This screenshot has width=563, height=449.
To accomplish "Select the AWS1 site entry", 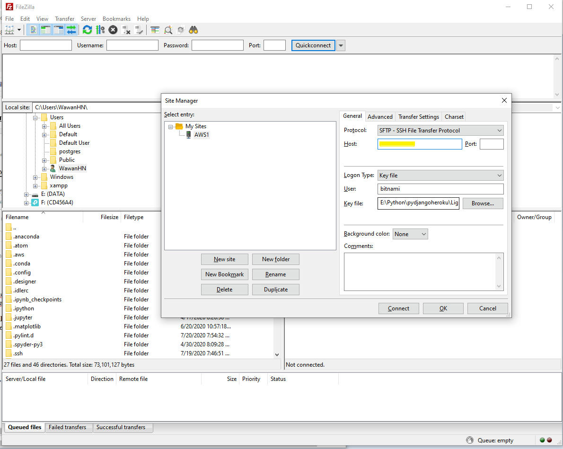I will tap(201, 135).
